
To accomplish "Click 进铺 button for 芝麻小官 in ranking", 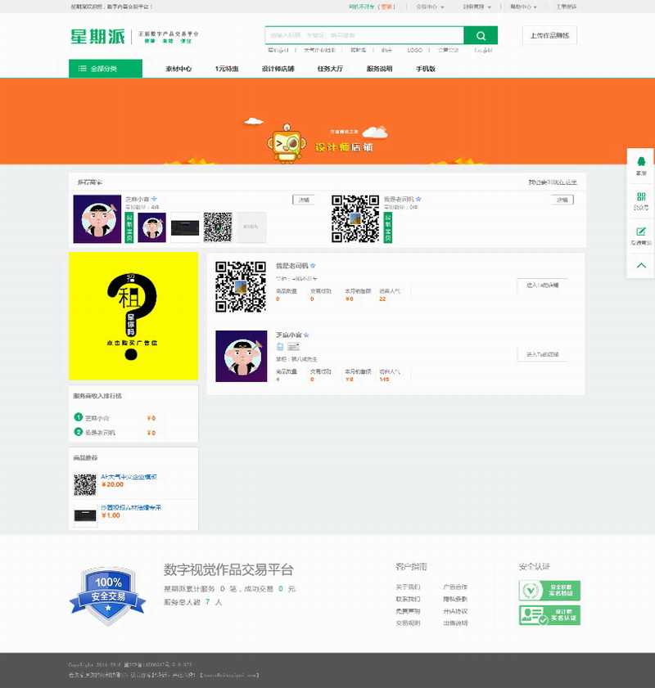I will [x=304, y=200].
